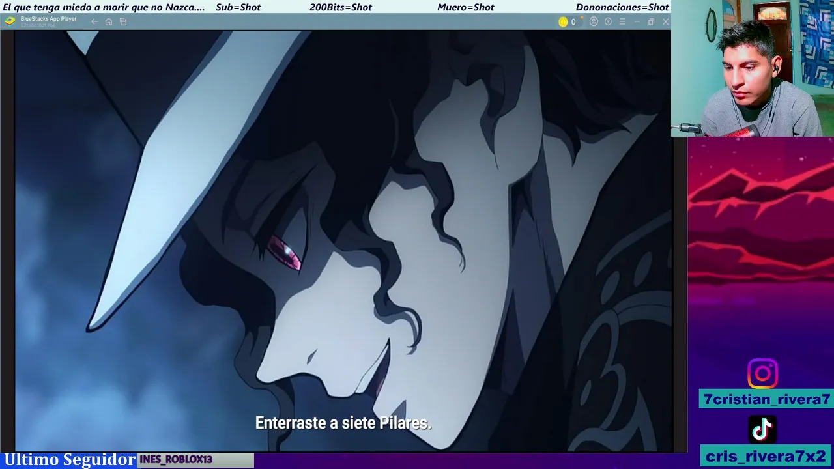The height and width of the screenshot is (469, 834).
Task: Click the 'BlueStacks App Player' title text
Action: (48, 19)
